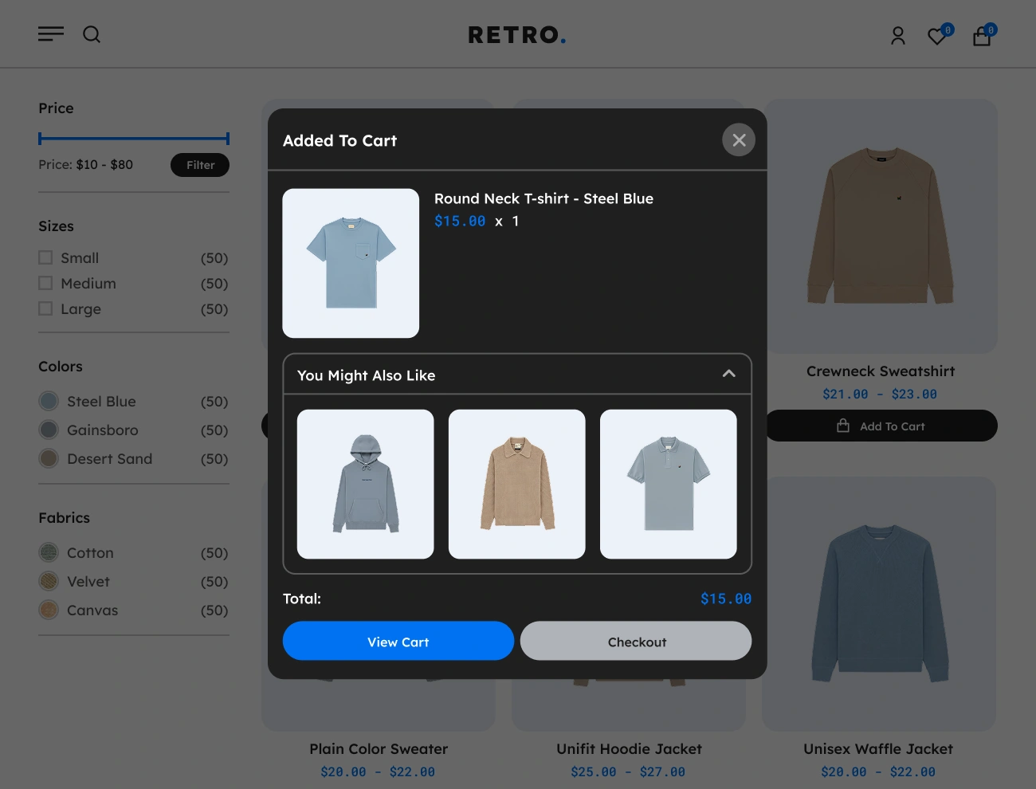1036x789 pixels.
Task: Open the suggested blue hoodie thumbnail
Action: [x=366, y=484]
